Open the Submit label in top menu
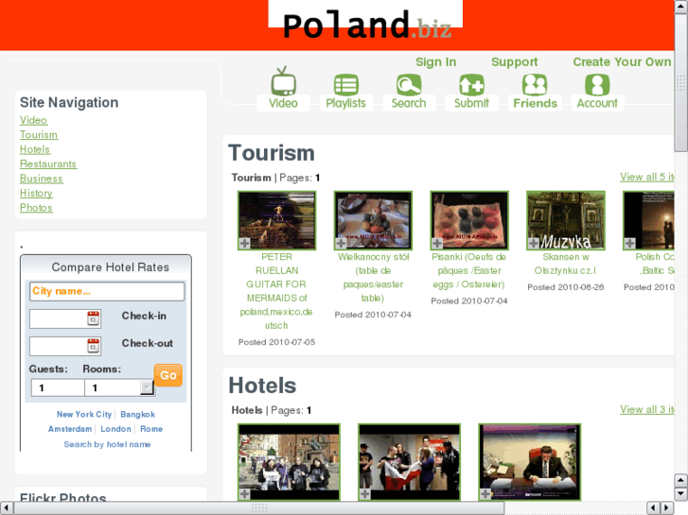The width and height of the screenshot is (688, 515). (471, 103)
